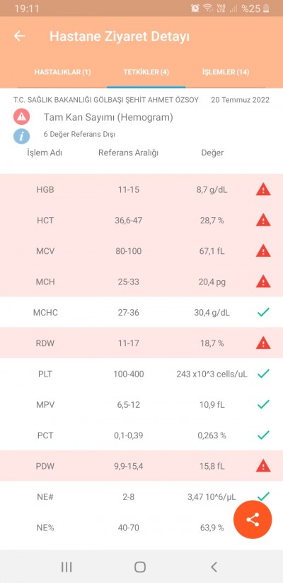Tap the PDW row warning triangle
This screenshot has width=283, height=583.
[x=263, y=465]
